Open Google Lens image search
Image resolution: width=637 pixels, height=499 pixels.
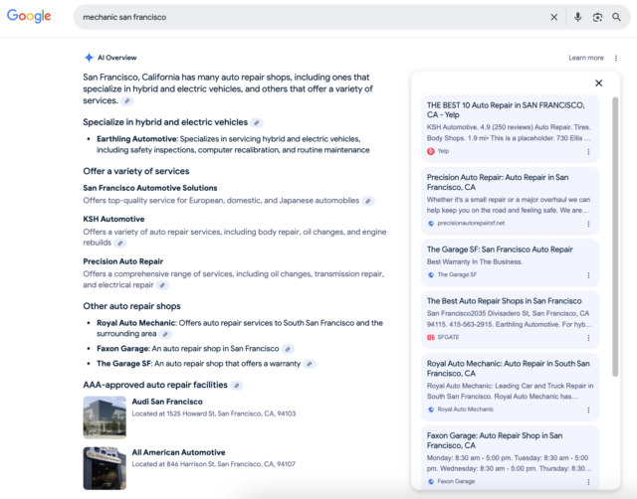pos(598,17)
